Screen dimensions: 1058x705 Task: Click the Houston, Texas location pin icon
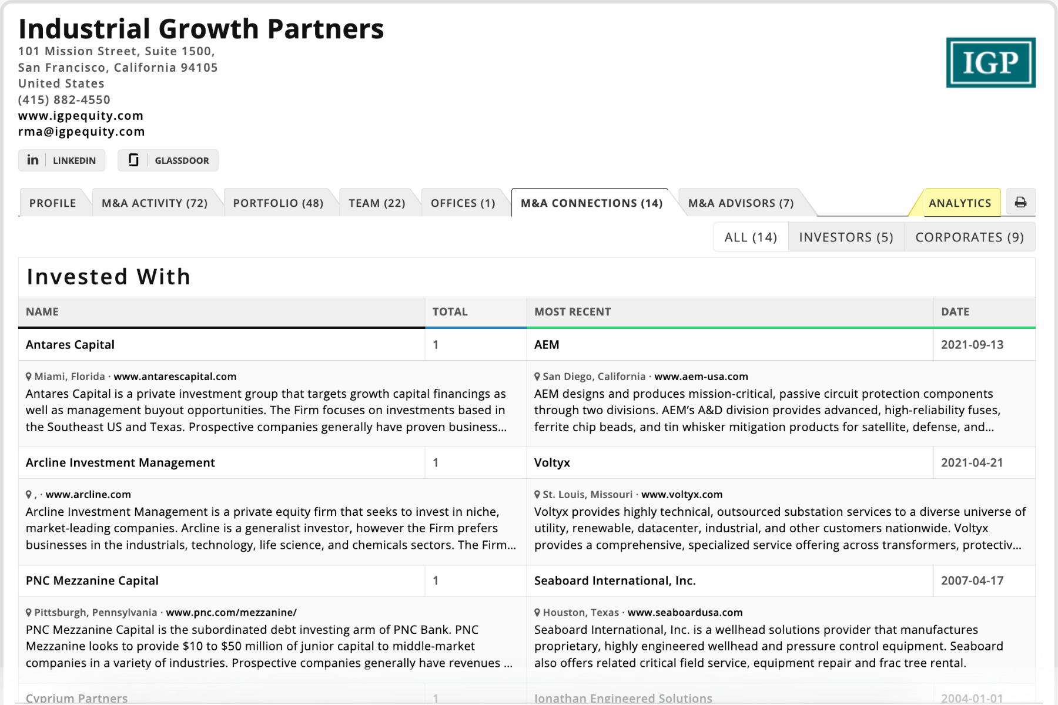[537, 613]
